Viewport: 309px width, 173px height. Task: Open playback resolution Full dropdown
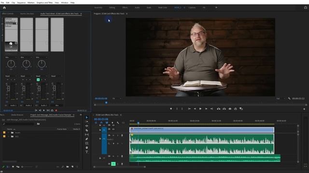pos(281,99)
